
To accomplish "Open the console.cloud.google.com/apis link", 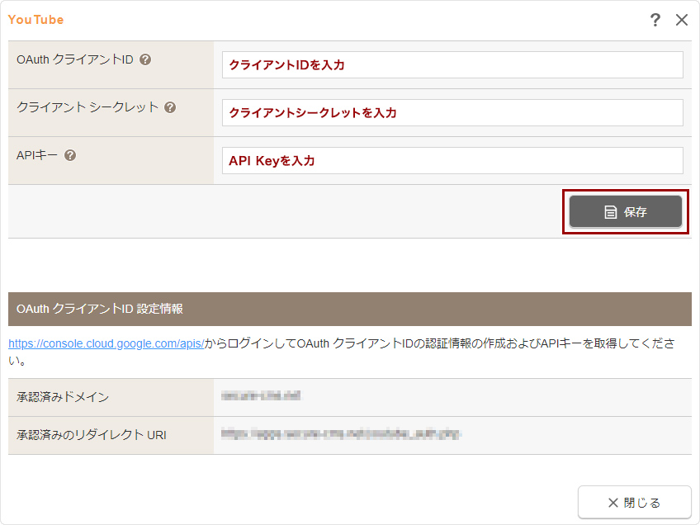I will coord(106,343).
